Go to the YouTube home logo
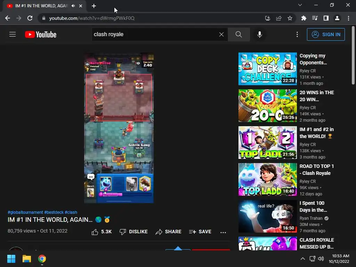The height and width of the screenshot is (267, 356). (41, 34)
